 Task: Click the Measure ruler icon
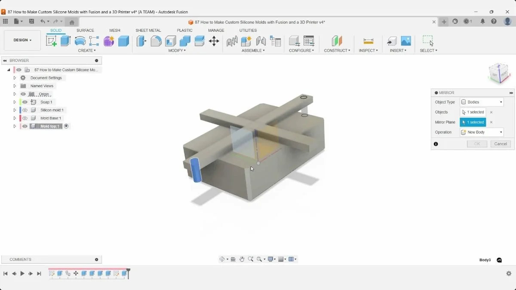(x=368, y=41)
